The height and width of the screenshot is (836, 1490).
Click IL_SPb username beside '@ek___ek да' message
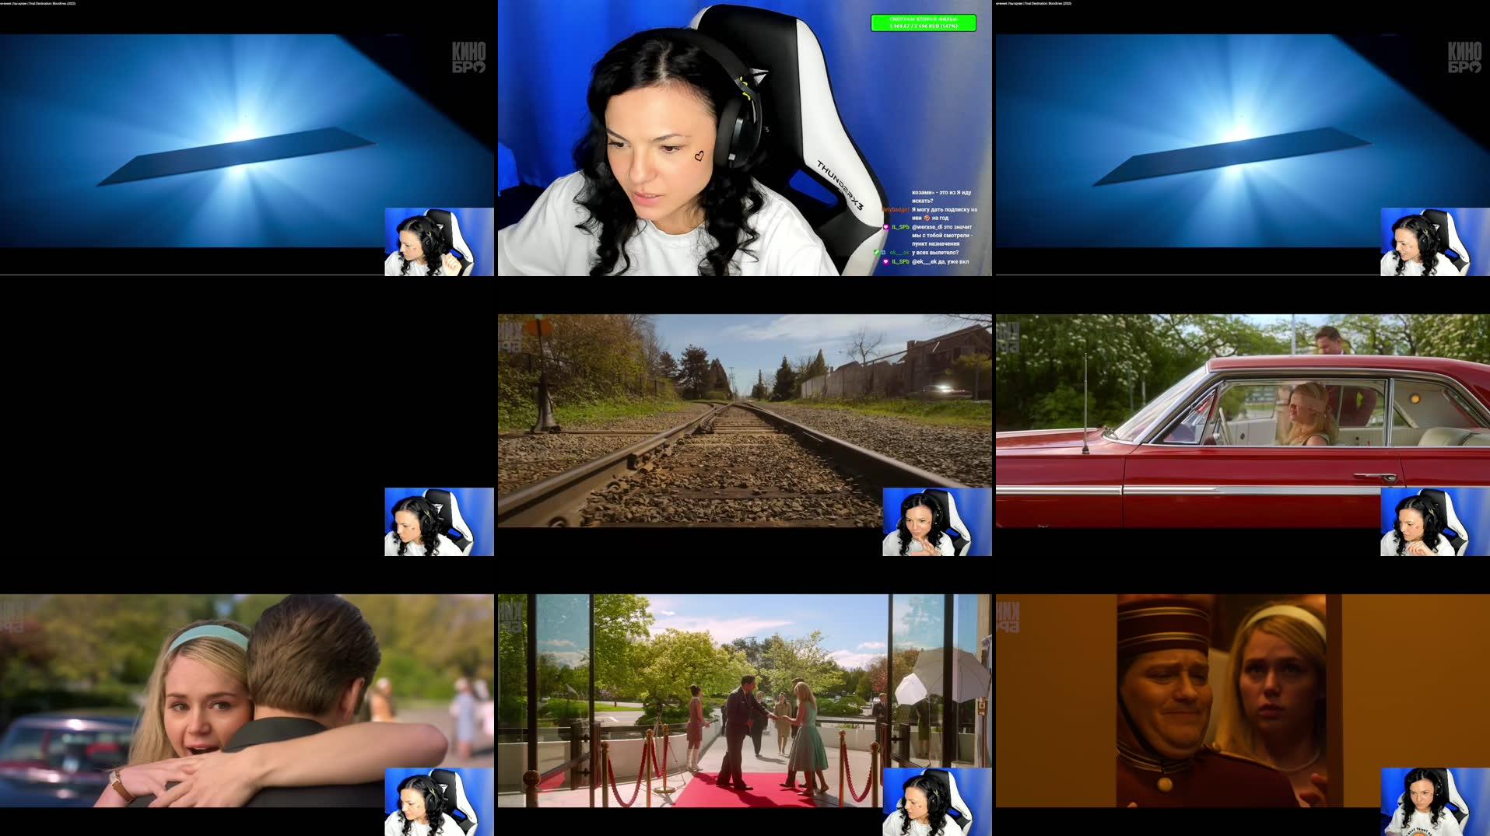900,261
